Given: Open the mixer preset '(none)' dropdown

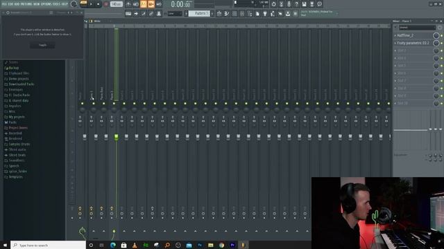Looking at the screenshot, I should point(417,28).
